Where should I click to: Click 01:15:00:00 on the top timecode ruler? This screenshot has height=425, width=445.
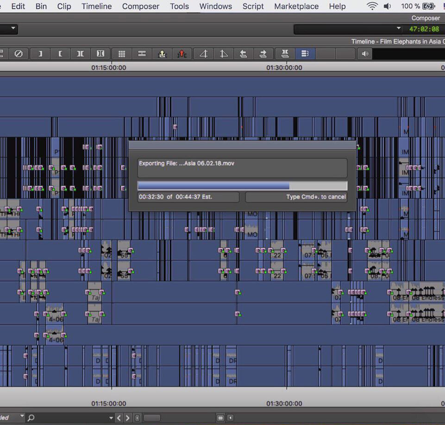pyautogui.click(x=109, y=68)
